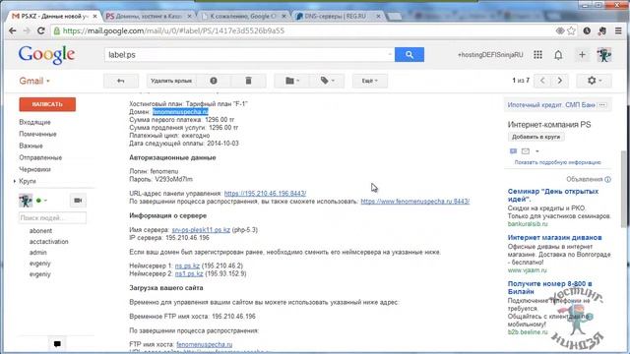Image resolution: width=630 pixels, height=354 pixels.
Task: Click the browser forward arrow
Action: click(x=27, y=30)
